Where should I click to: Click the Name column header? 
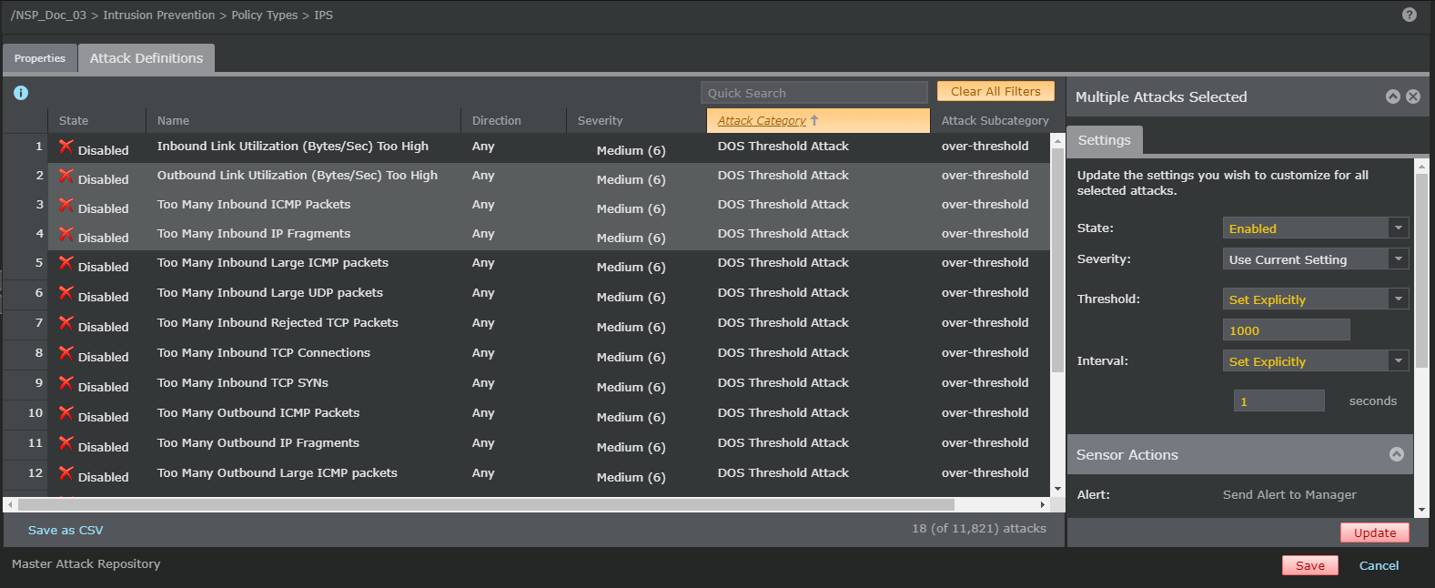303,120
